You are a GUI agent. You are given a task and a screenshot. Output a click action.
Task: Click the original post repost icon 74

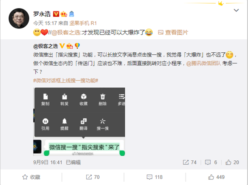point(190,162)
